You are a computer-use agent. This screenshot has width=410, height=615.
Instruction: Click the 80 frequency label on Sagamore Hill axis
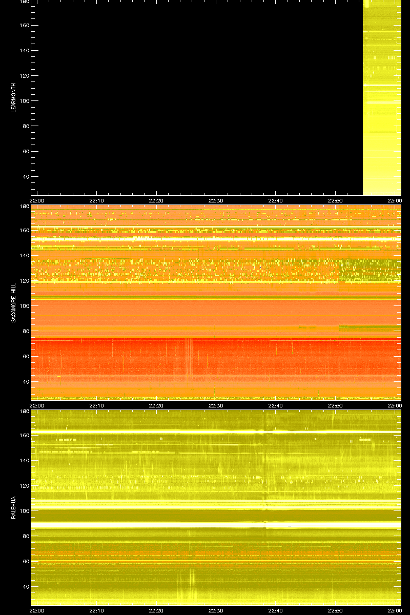(x=26, y=331)
